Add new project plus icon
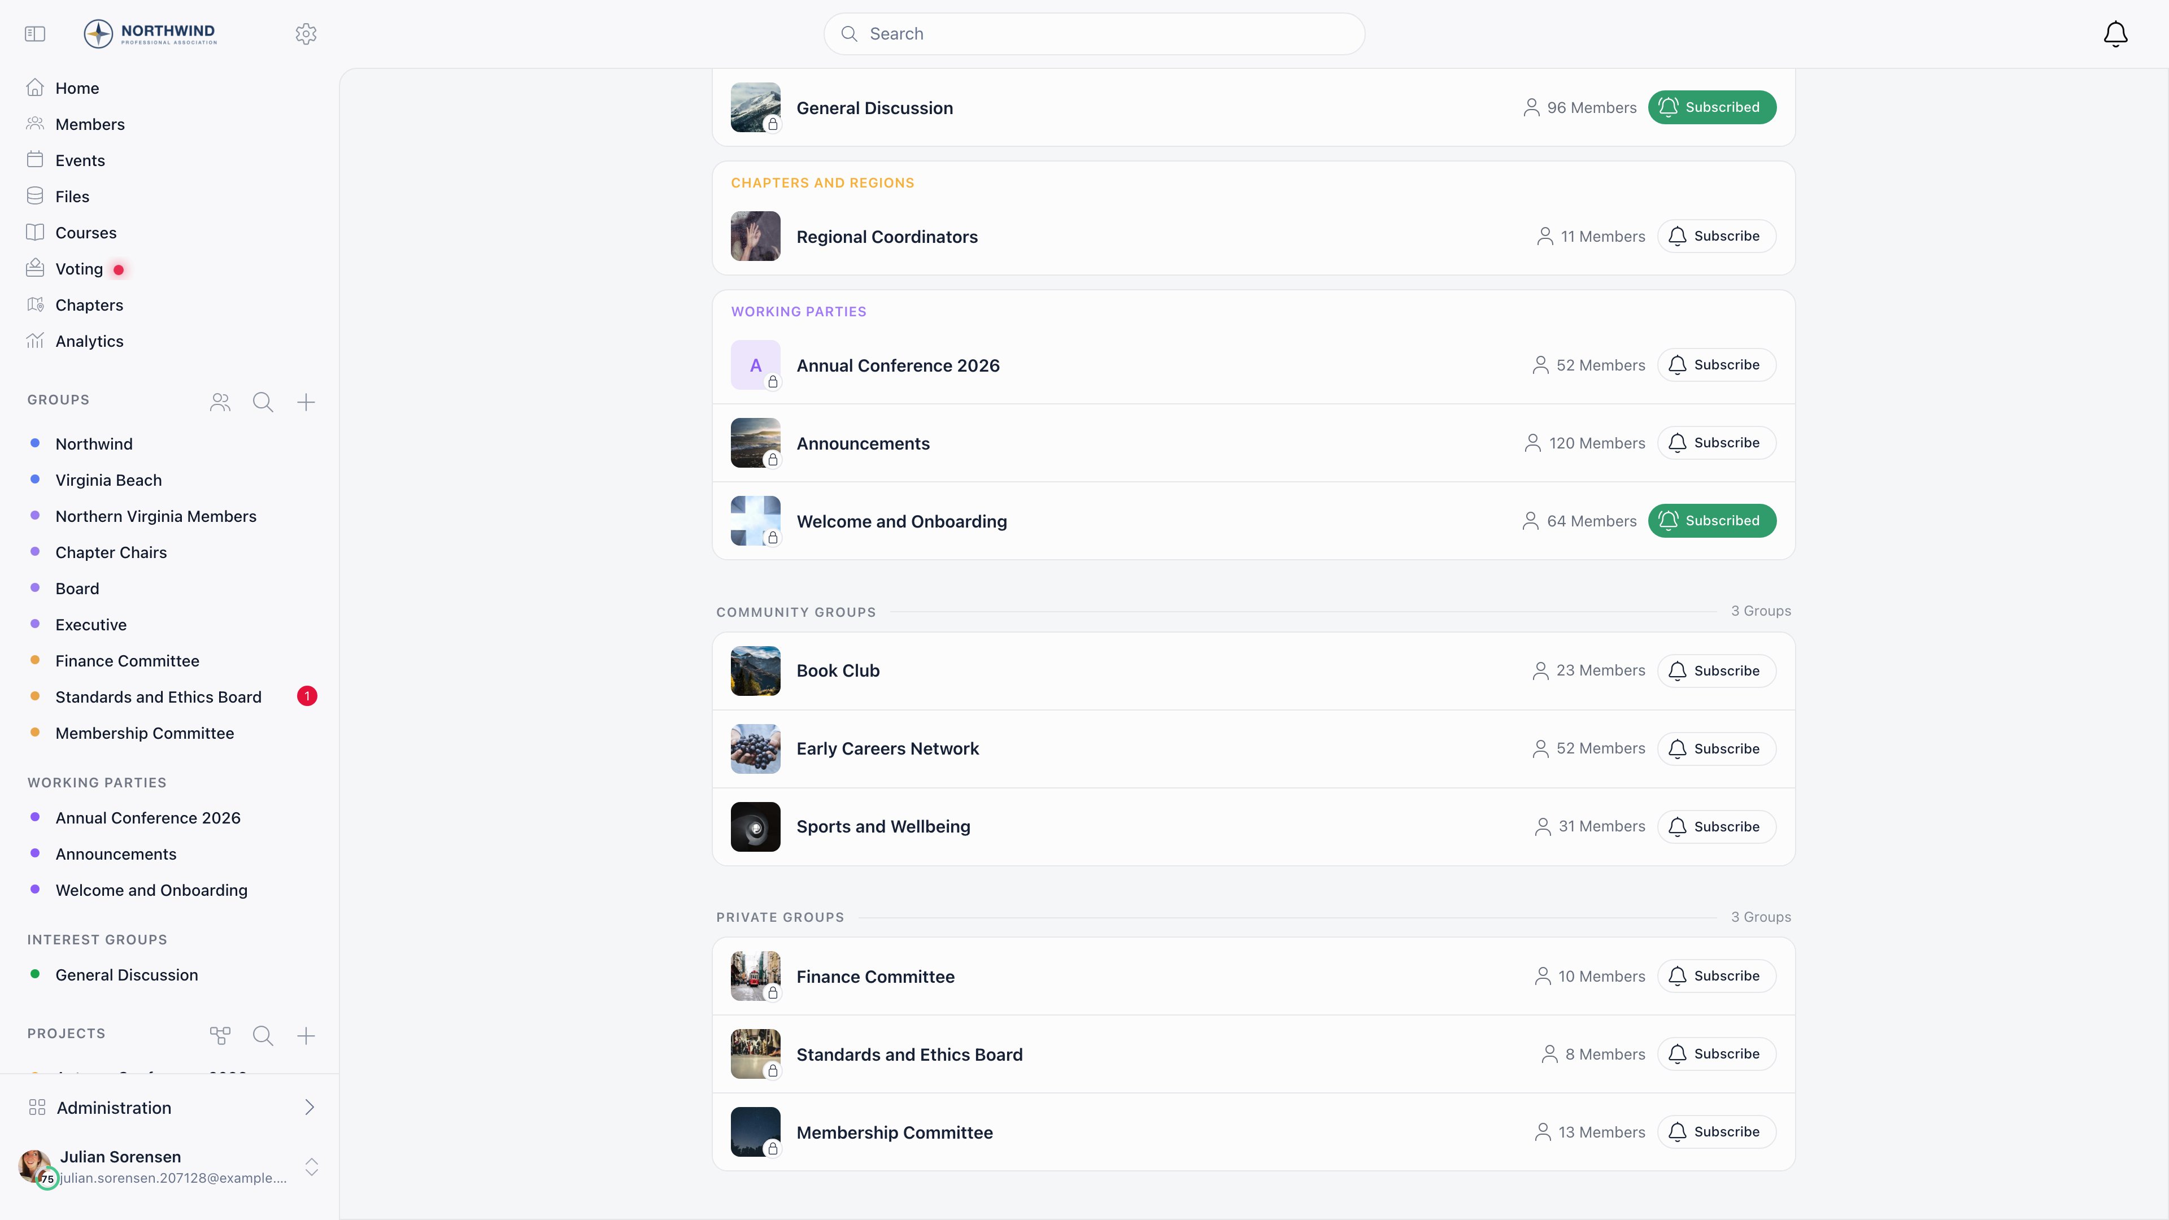This screenshot has width=2169, height=1220. [306, 1036]
